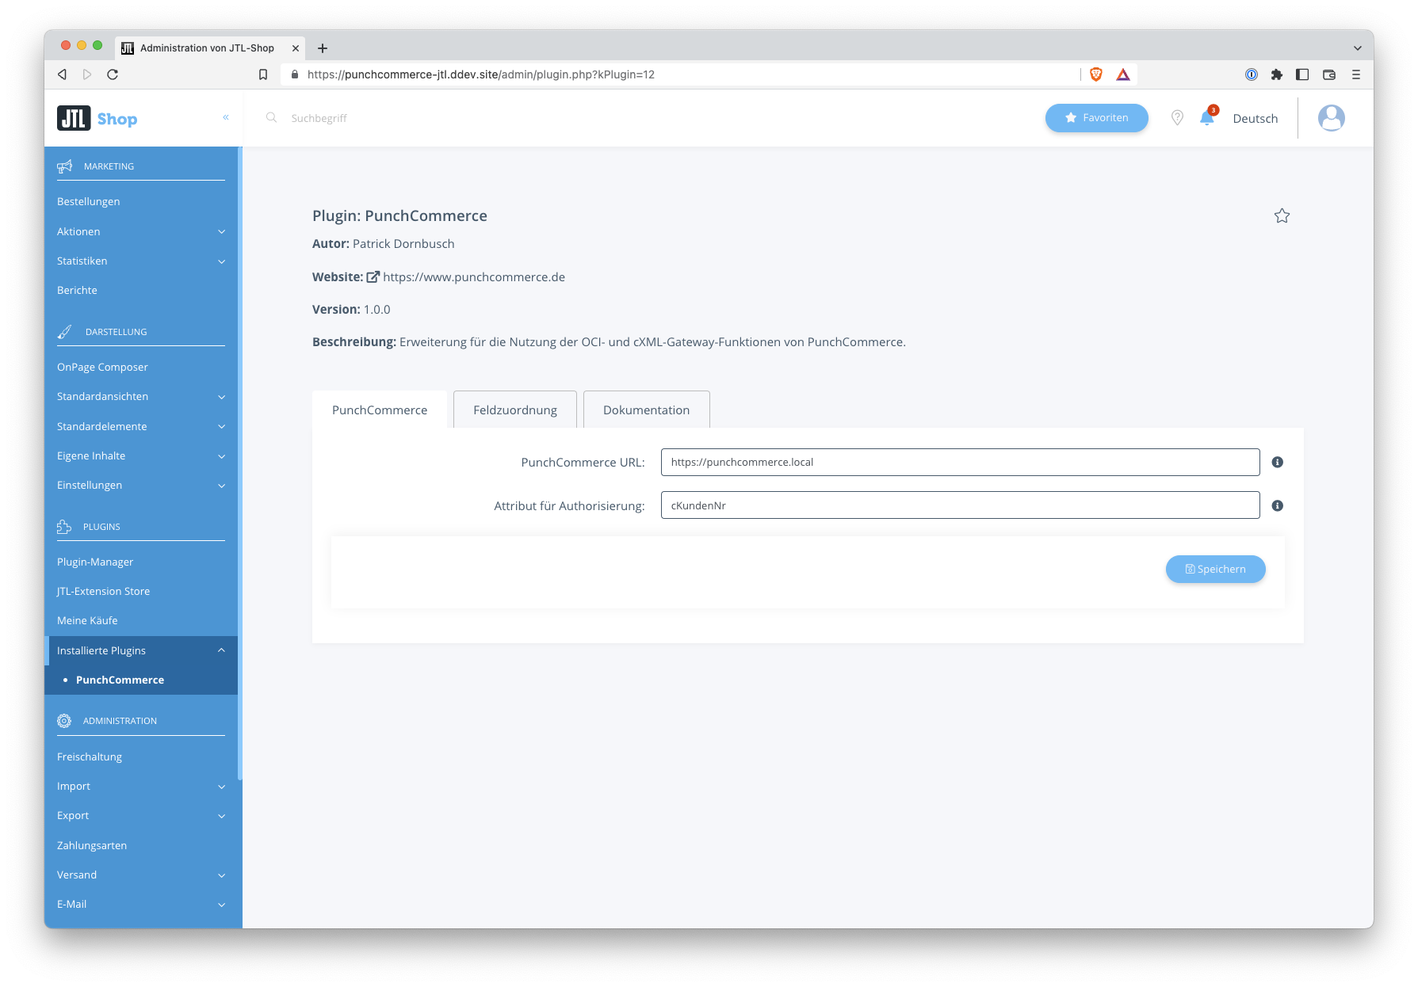
Task: Open a new browser tab
Action: 323,48
